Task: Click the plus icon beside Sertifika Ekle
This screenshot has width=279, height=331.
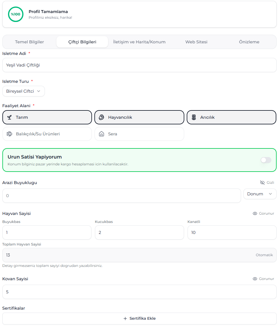Action: click(125, 319)
